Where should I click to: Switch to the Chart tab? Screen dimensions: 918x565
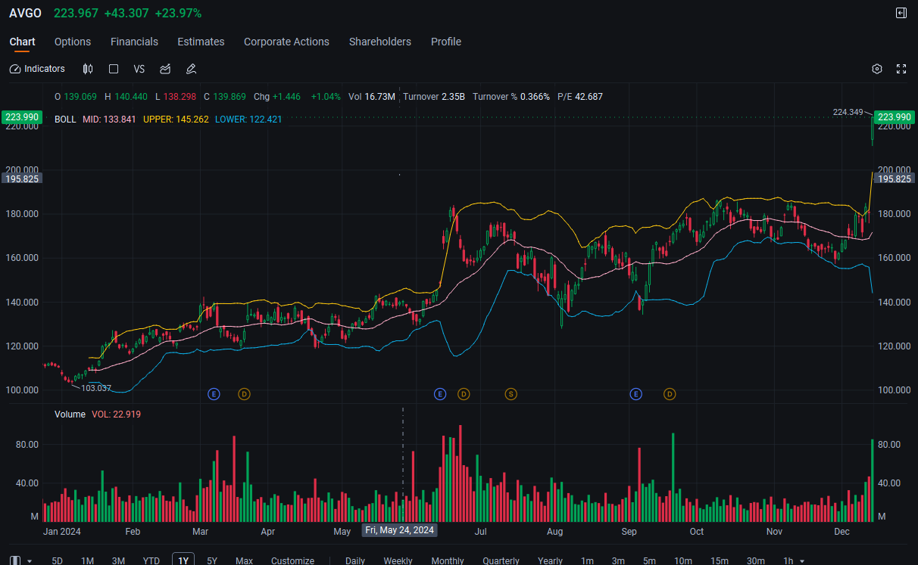pyautogui.click(x=23, y=42)
